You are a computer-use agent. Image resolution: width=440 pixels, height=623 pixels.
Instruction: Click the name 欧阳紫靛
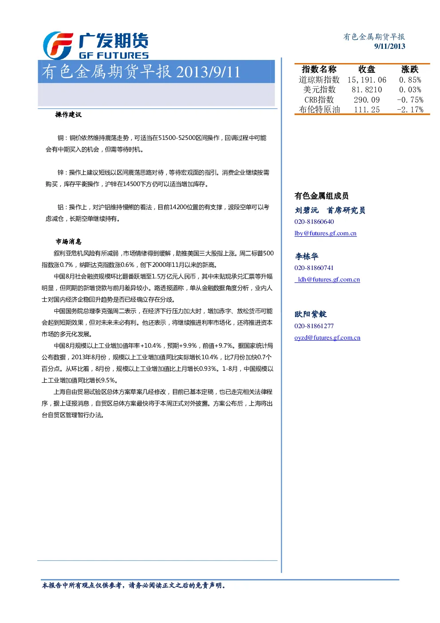coord(310,314)
